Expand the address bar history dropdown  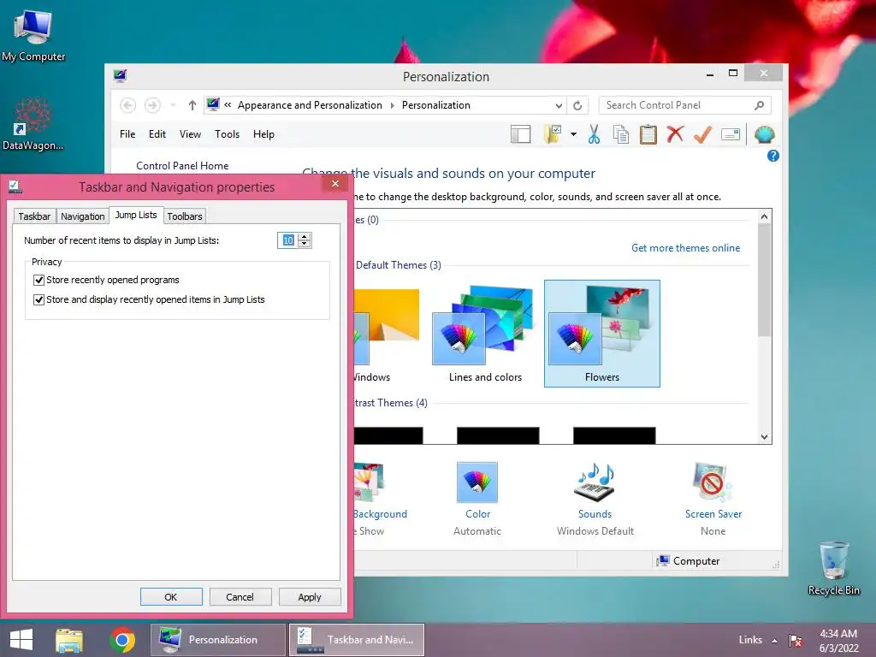coord(559,105)
